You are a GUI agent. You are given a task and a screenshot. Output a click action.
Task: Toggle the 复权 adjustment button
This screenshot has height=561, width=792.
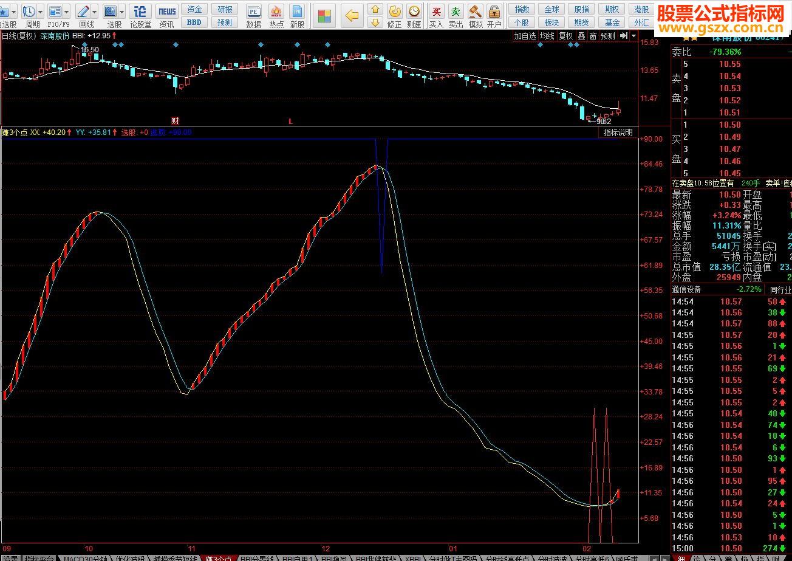[565, 36]
